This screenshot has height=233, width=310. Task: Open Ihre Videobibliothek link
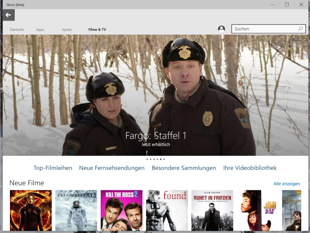click(250, 168)
